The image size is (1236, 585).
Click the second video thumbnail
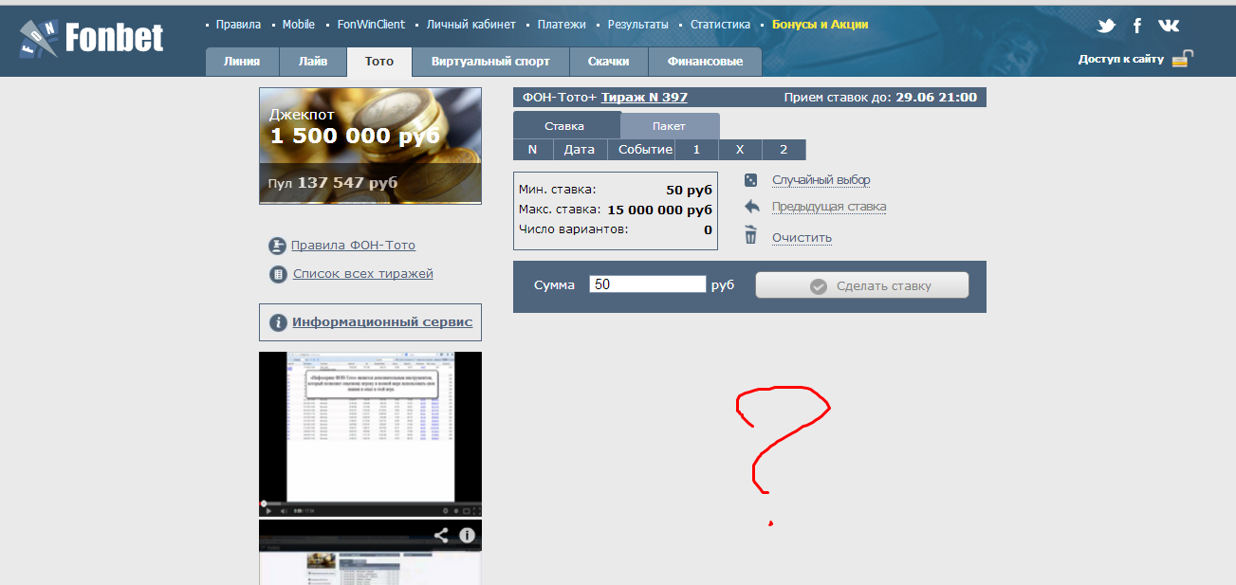[x=370, y=553]
